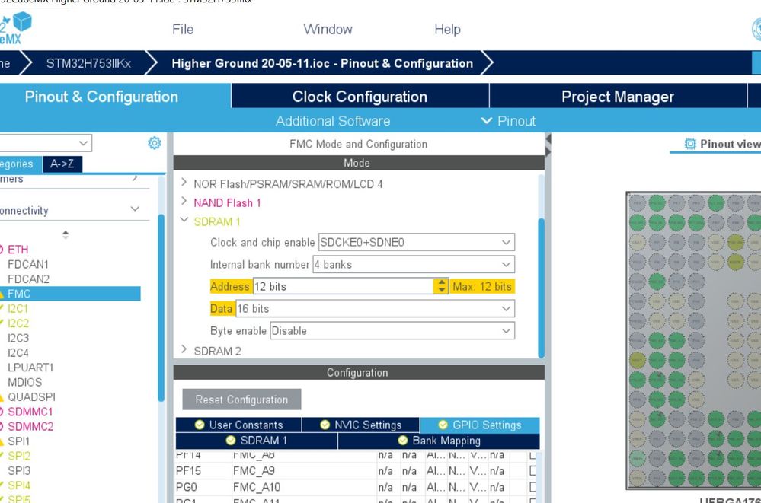Select I2C3 in the peripheral list
The height and width of the screenshot is (503, 761).
18,338
